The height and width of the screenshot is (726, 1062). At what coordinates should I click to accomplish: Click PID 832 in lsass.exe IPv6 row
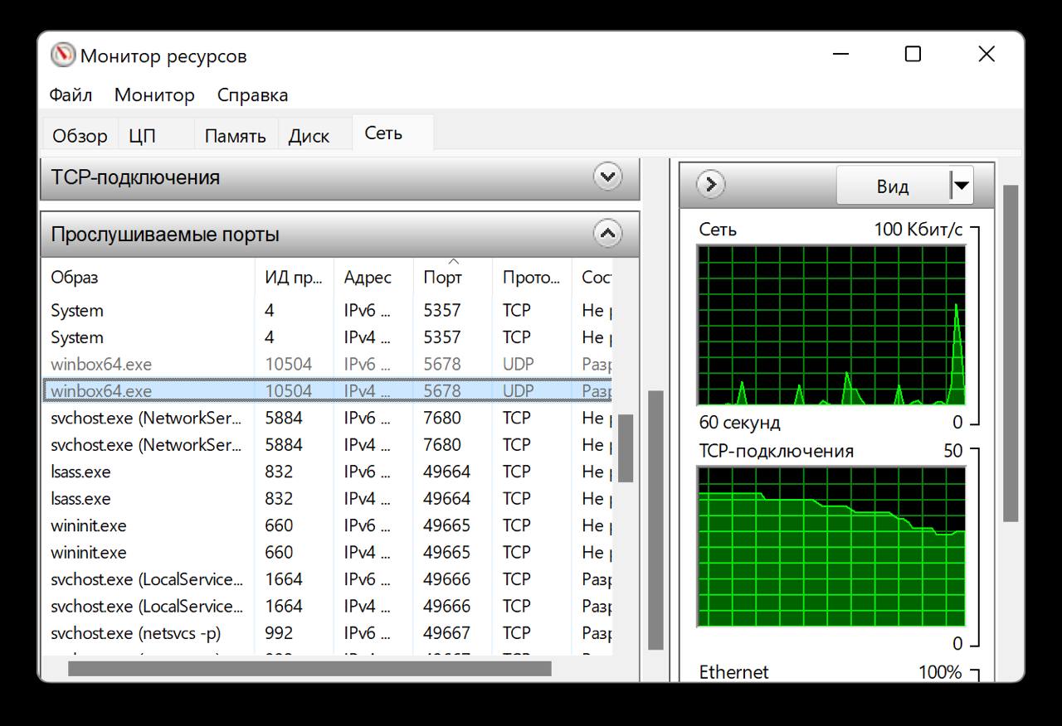click(x=279, y=472)
